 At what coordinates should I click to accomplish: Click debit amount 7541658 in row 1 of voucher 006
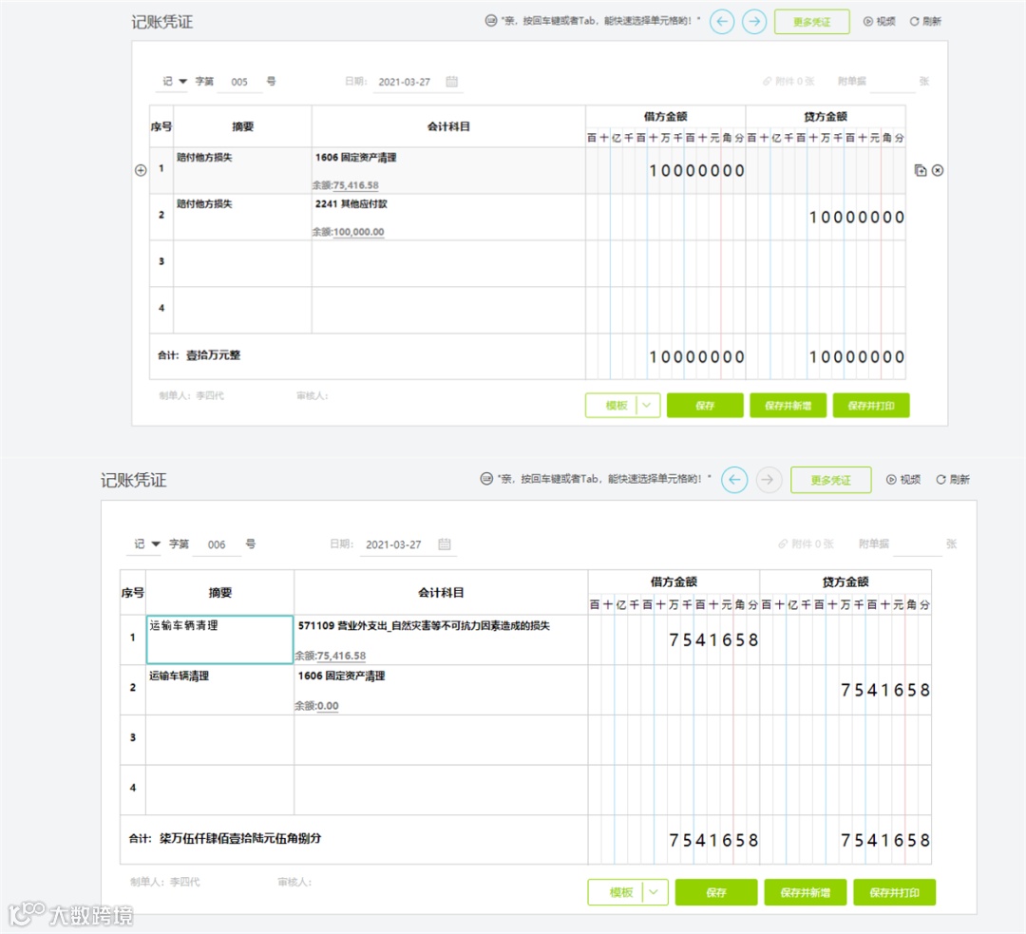pos(674,639)
